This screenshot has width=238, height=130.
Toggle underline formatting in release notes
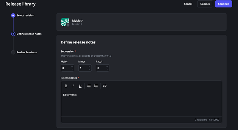[x=80, y=86]
